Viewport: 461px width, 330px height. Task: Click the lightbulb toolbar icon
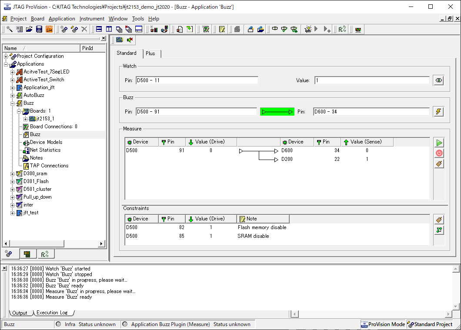pyautogui.click(x=308, y=29)
